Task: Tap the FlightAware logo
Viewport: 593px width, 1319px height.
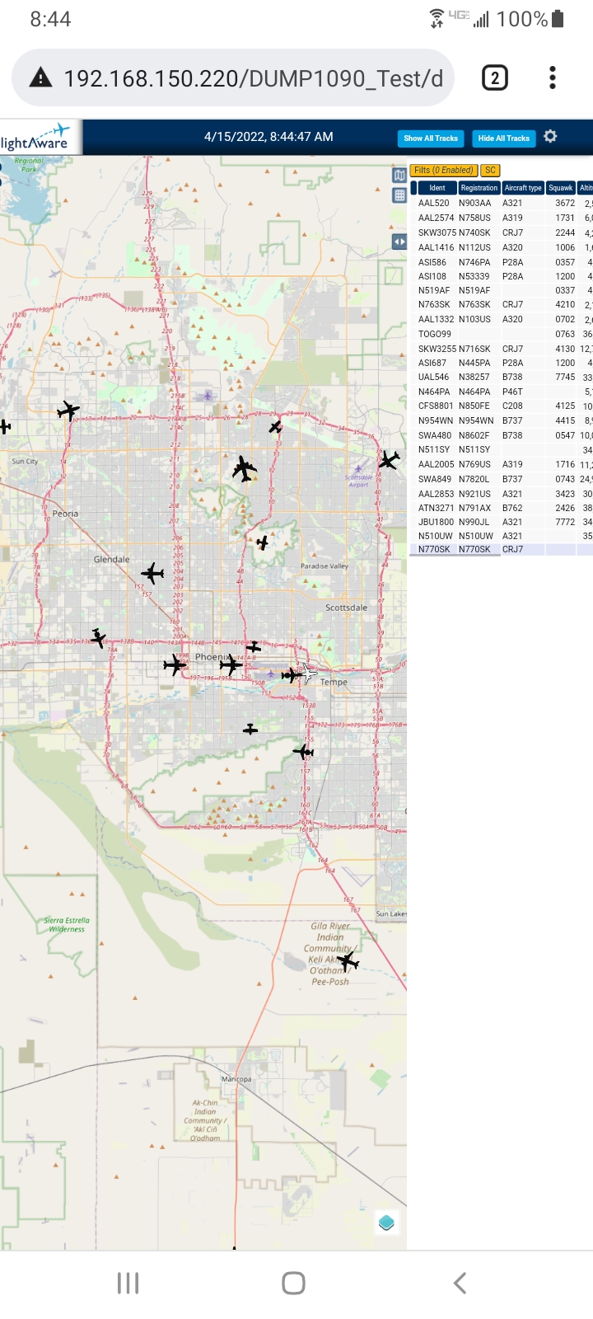Action: click(x=35, y=138)
